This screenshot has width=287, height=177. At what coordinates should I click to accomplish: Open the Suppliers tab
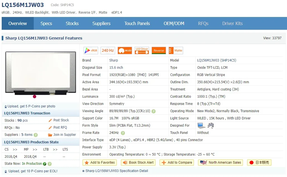(x=101, y=23)
